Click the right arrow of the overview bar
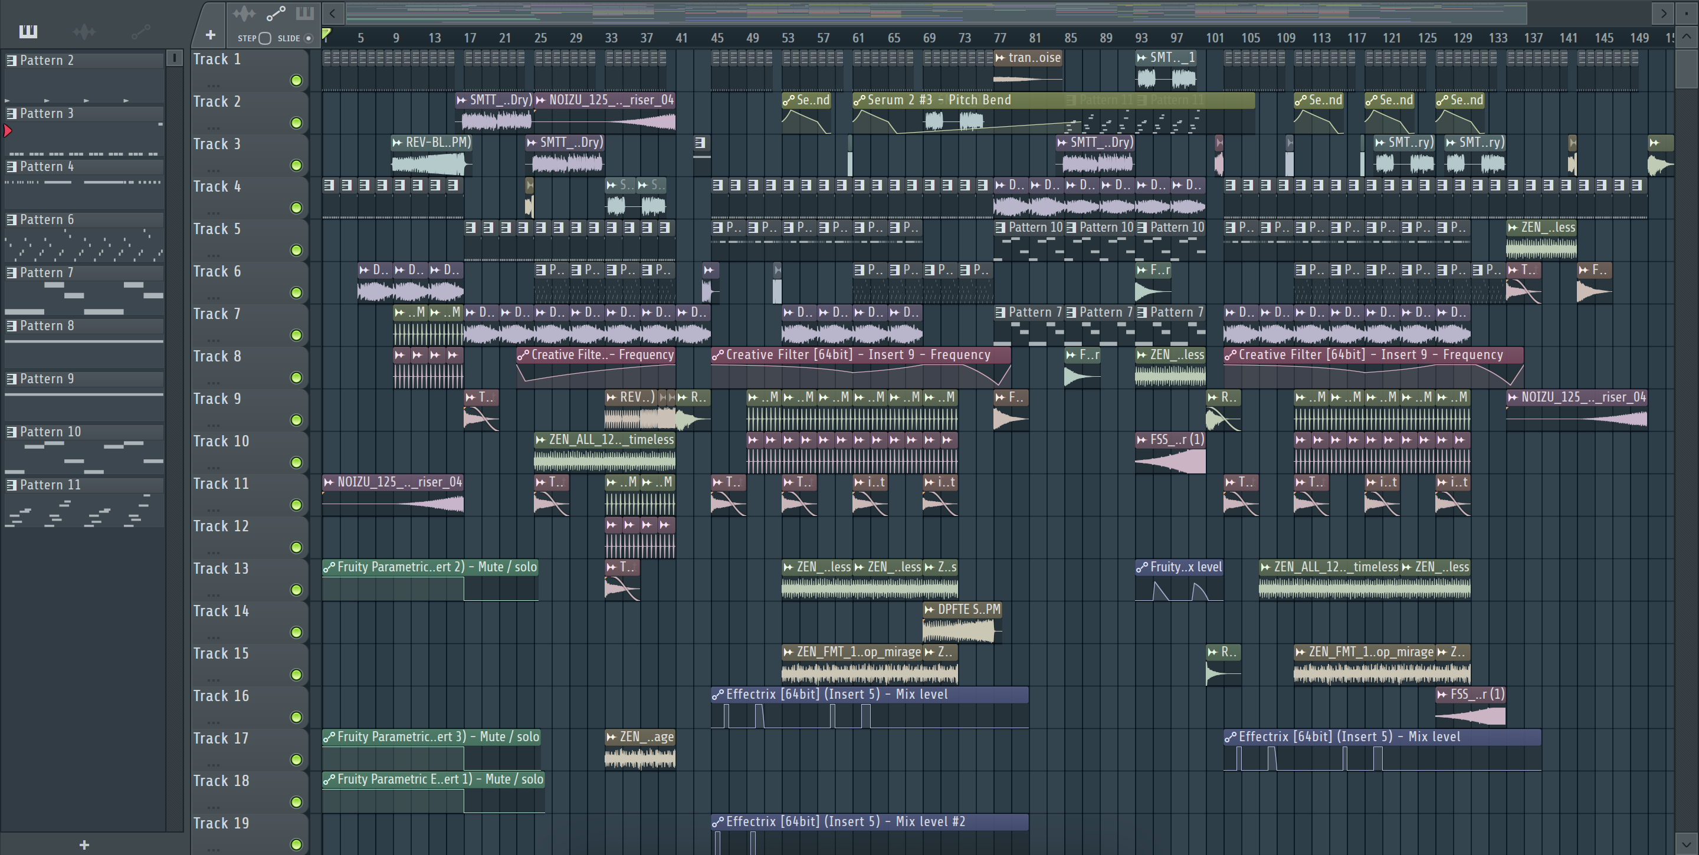 click(1664, 12)
